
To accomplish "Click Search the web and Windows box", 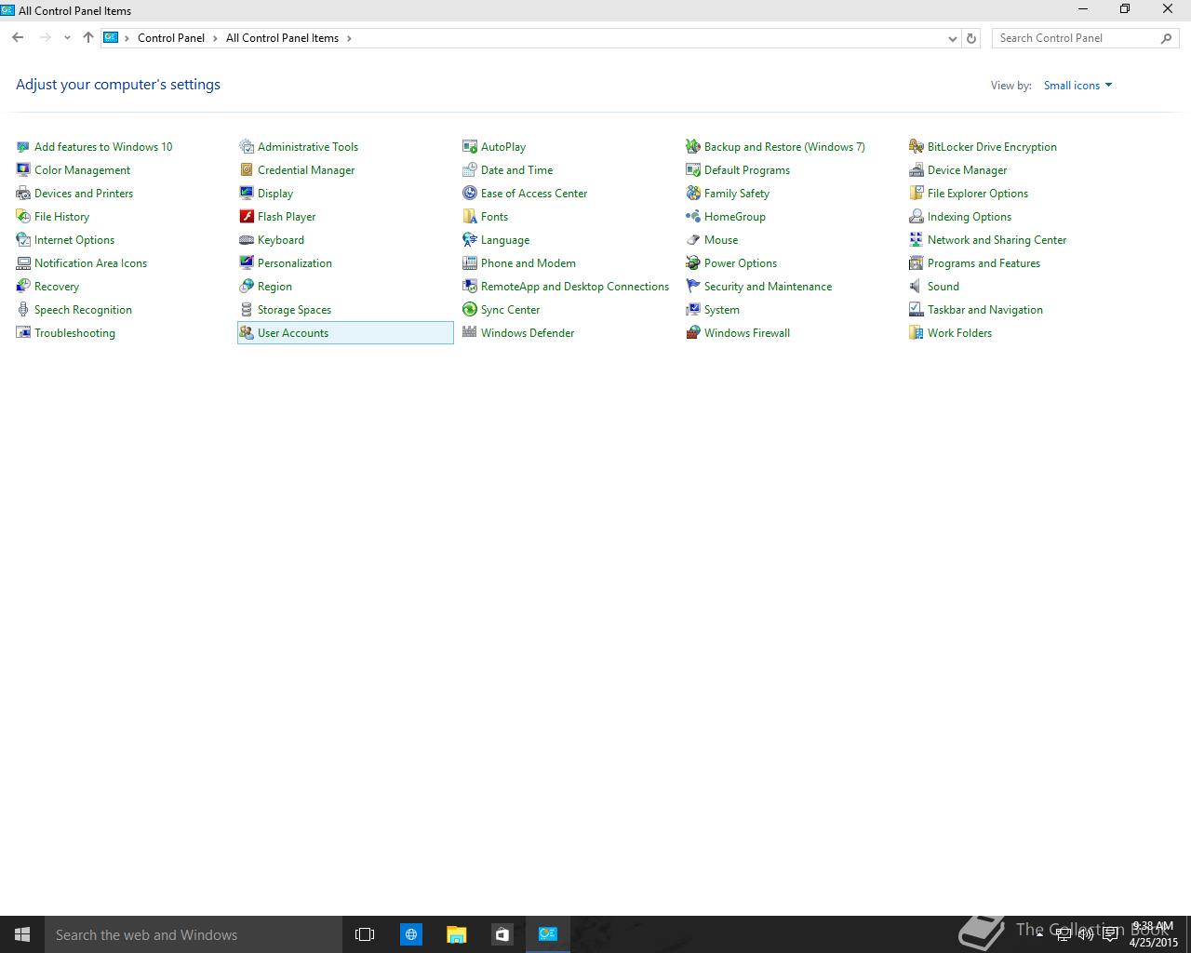I will (x=194, y=934).
